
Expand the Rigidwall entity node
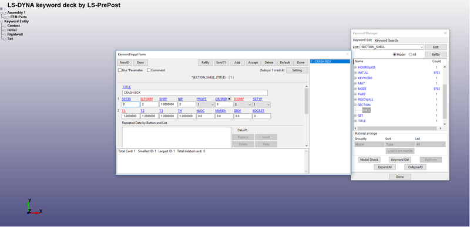(5, 35)
